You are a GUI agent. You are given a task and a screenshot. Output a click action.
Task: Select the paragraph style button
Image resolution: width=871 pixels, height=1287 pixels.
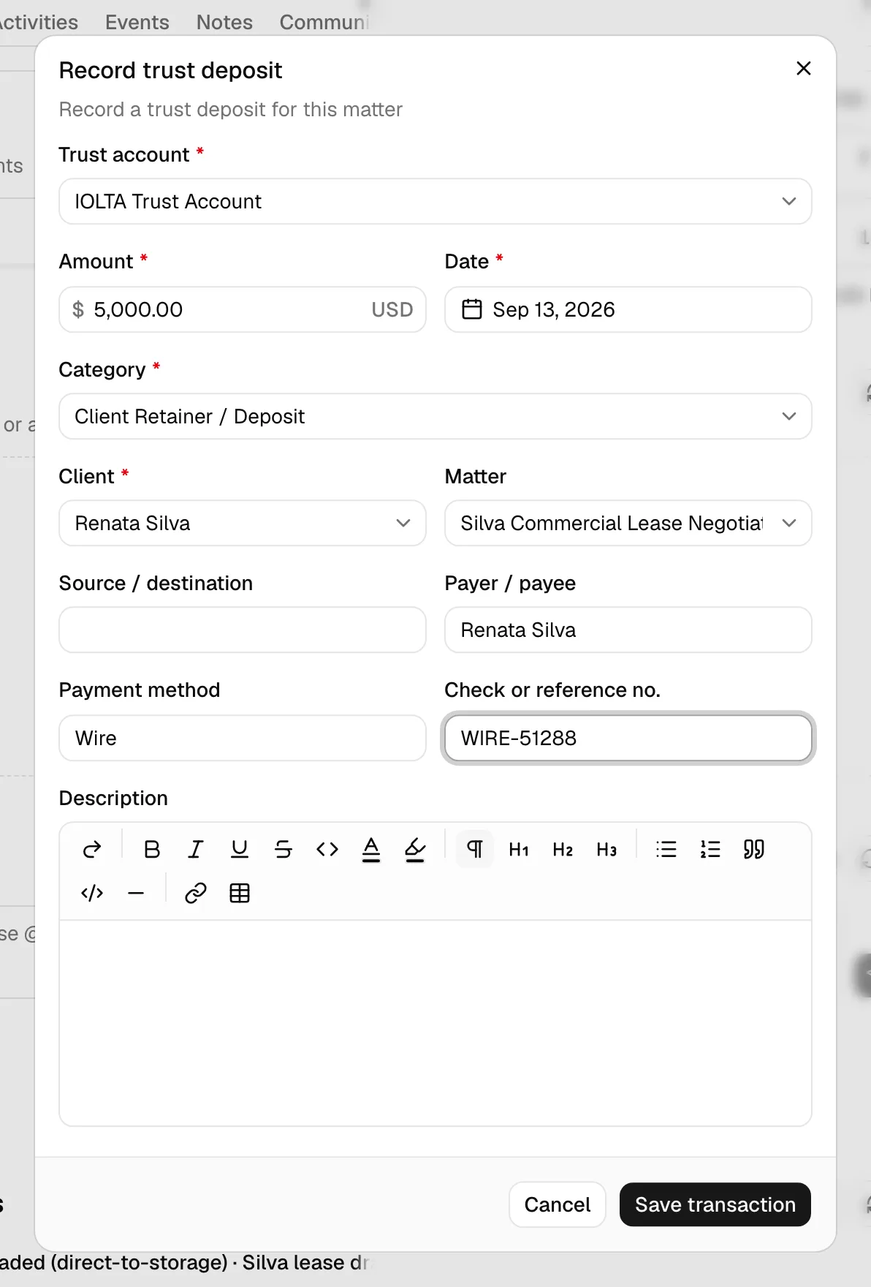(475, 849)
